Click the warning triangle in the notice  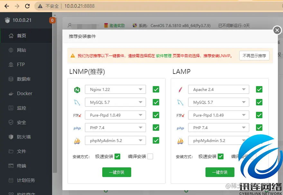[73, 56]
